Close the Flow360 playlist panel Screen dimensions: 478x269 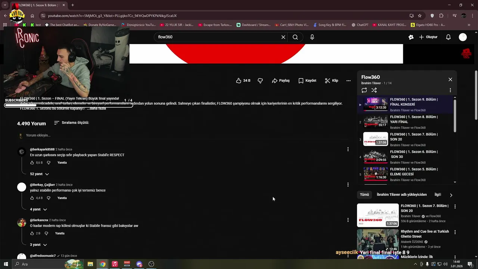tap(450, 79)
